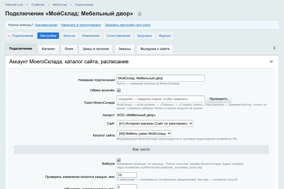Open the «Здоровье» section

[144, 36]
